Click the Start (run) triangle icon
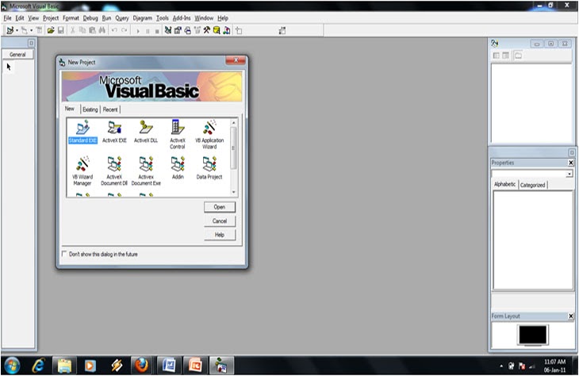579x376 pixels. click(138, 31)
